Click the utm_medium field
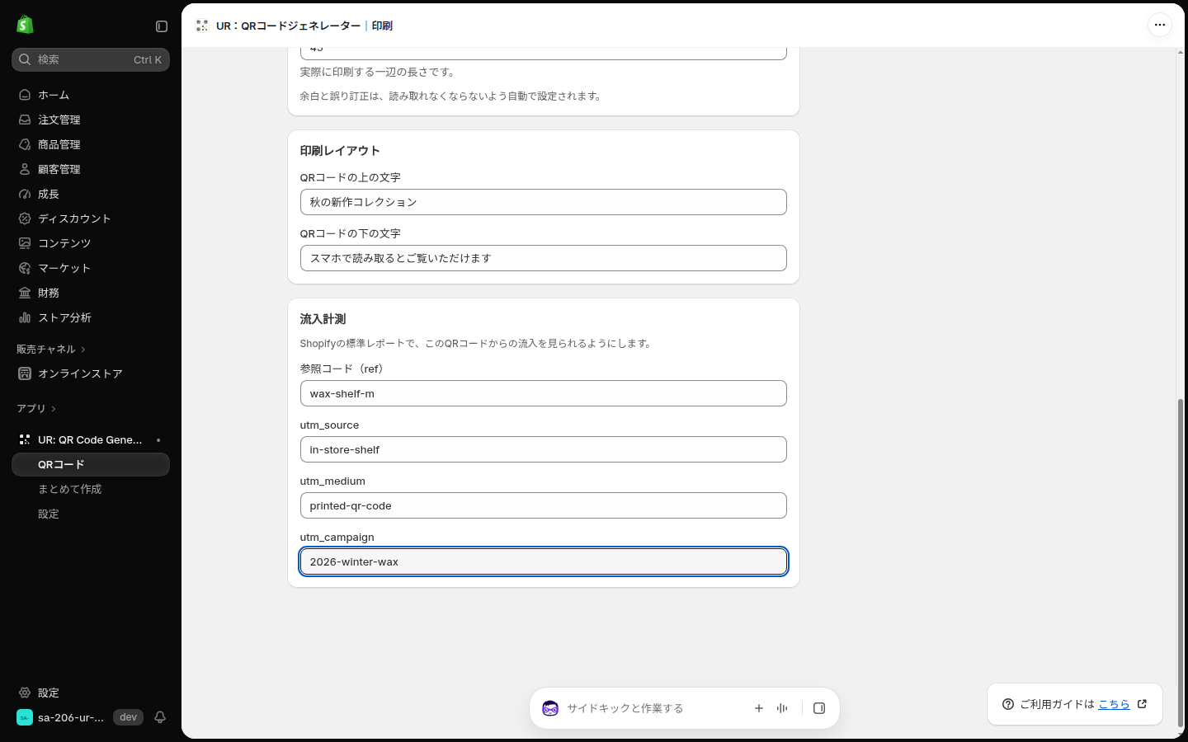 point(544,505)
